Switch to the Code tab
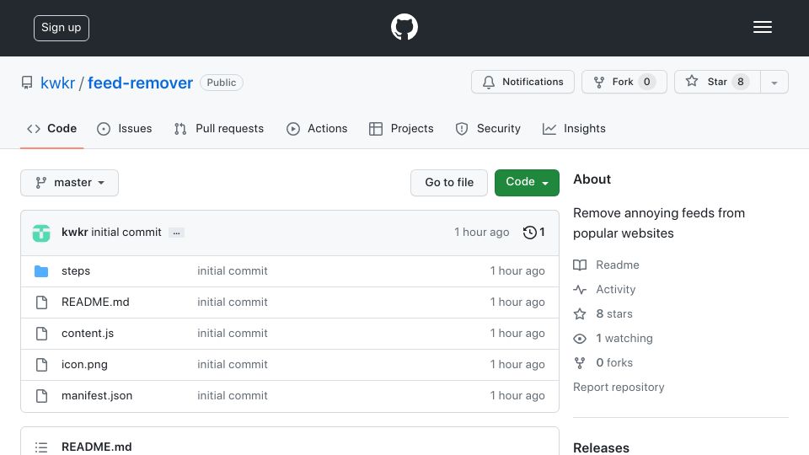 51,128
